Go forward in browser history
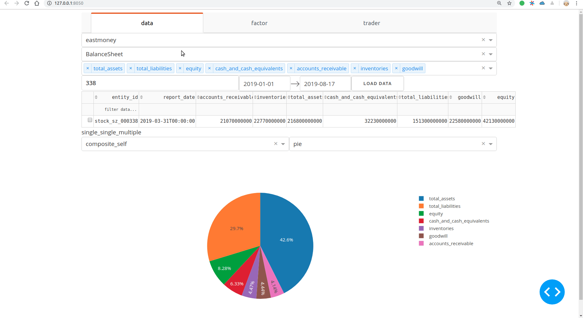This screenshot has height=318, width=583. (17, 3)
